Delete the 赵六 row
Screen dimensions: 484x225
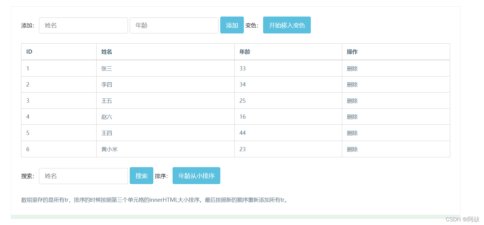(x=352, y=117)
